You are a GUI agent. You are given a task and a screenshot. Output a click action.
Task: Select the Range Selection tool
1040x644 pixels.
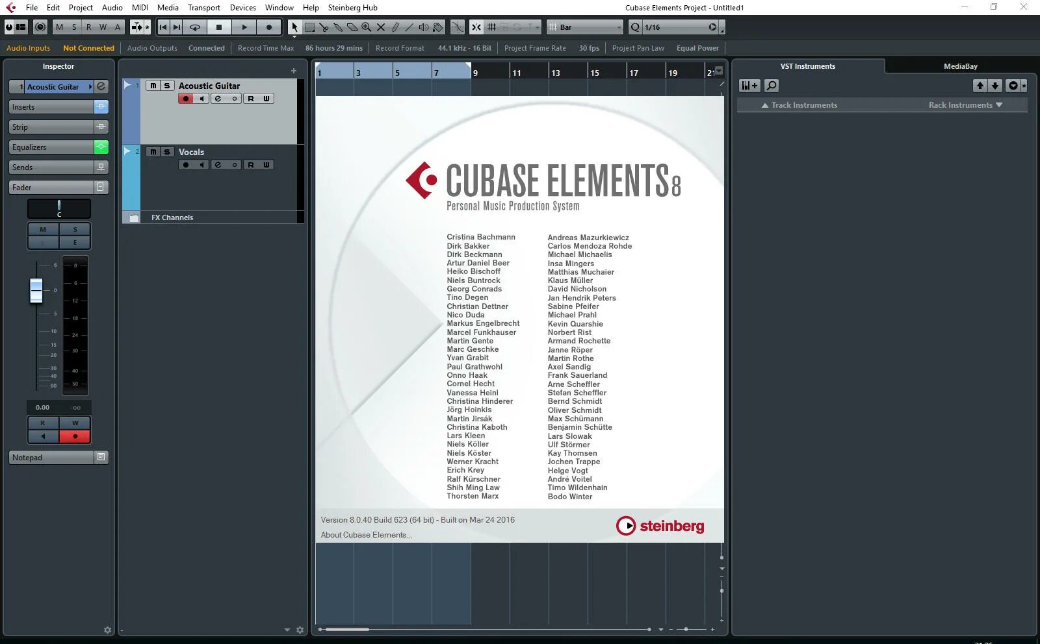click(309, 27)
